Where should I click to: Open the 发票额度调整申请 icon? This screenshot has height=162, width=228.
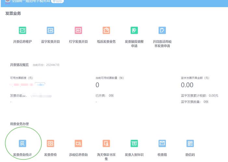(x=134, y=30)
